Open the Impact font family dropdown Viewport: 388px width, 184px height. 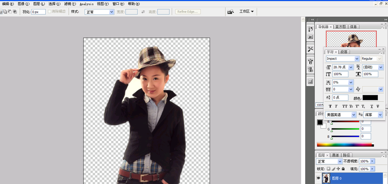pyautogui.click(x=357, y=59)
